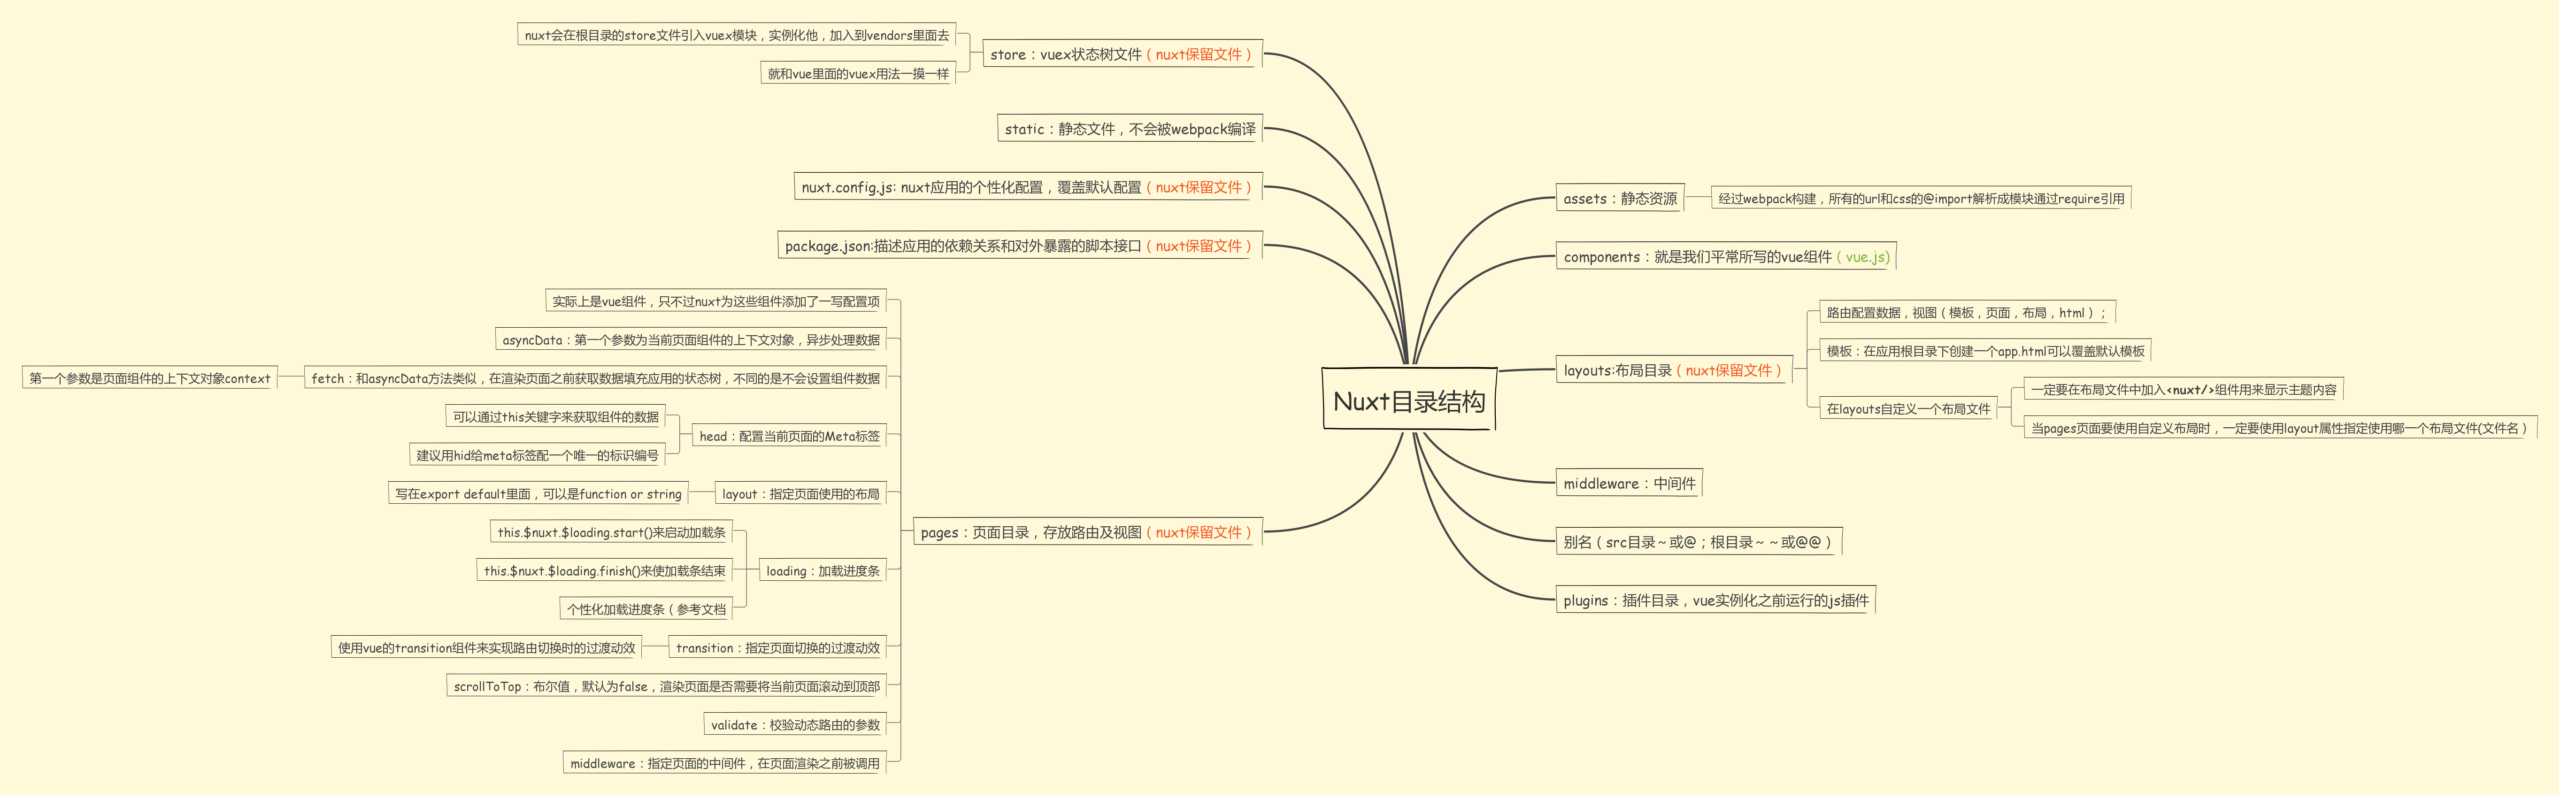Select the transition 过渡动效 node

pyautogui.click(x=777, y=648)
